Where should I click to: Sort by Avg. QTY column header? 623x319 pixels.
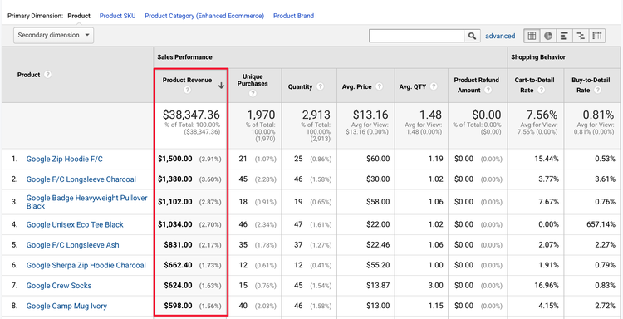[x=413, y=86]
